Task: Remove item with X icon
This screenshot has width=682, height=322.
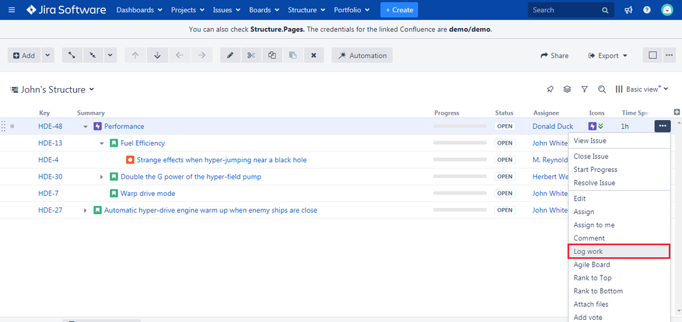Action: pos(313,55)
